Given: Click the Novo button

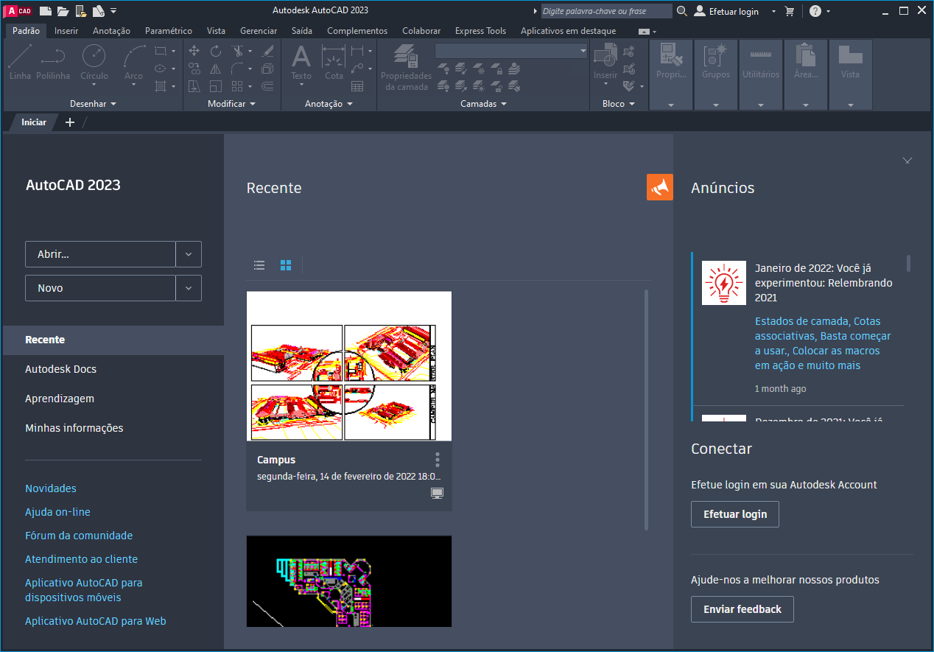Looking at the screenshot, I should coord(100,288).
